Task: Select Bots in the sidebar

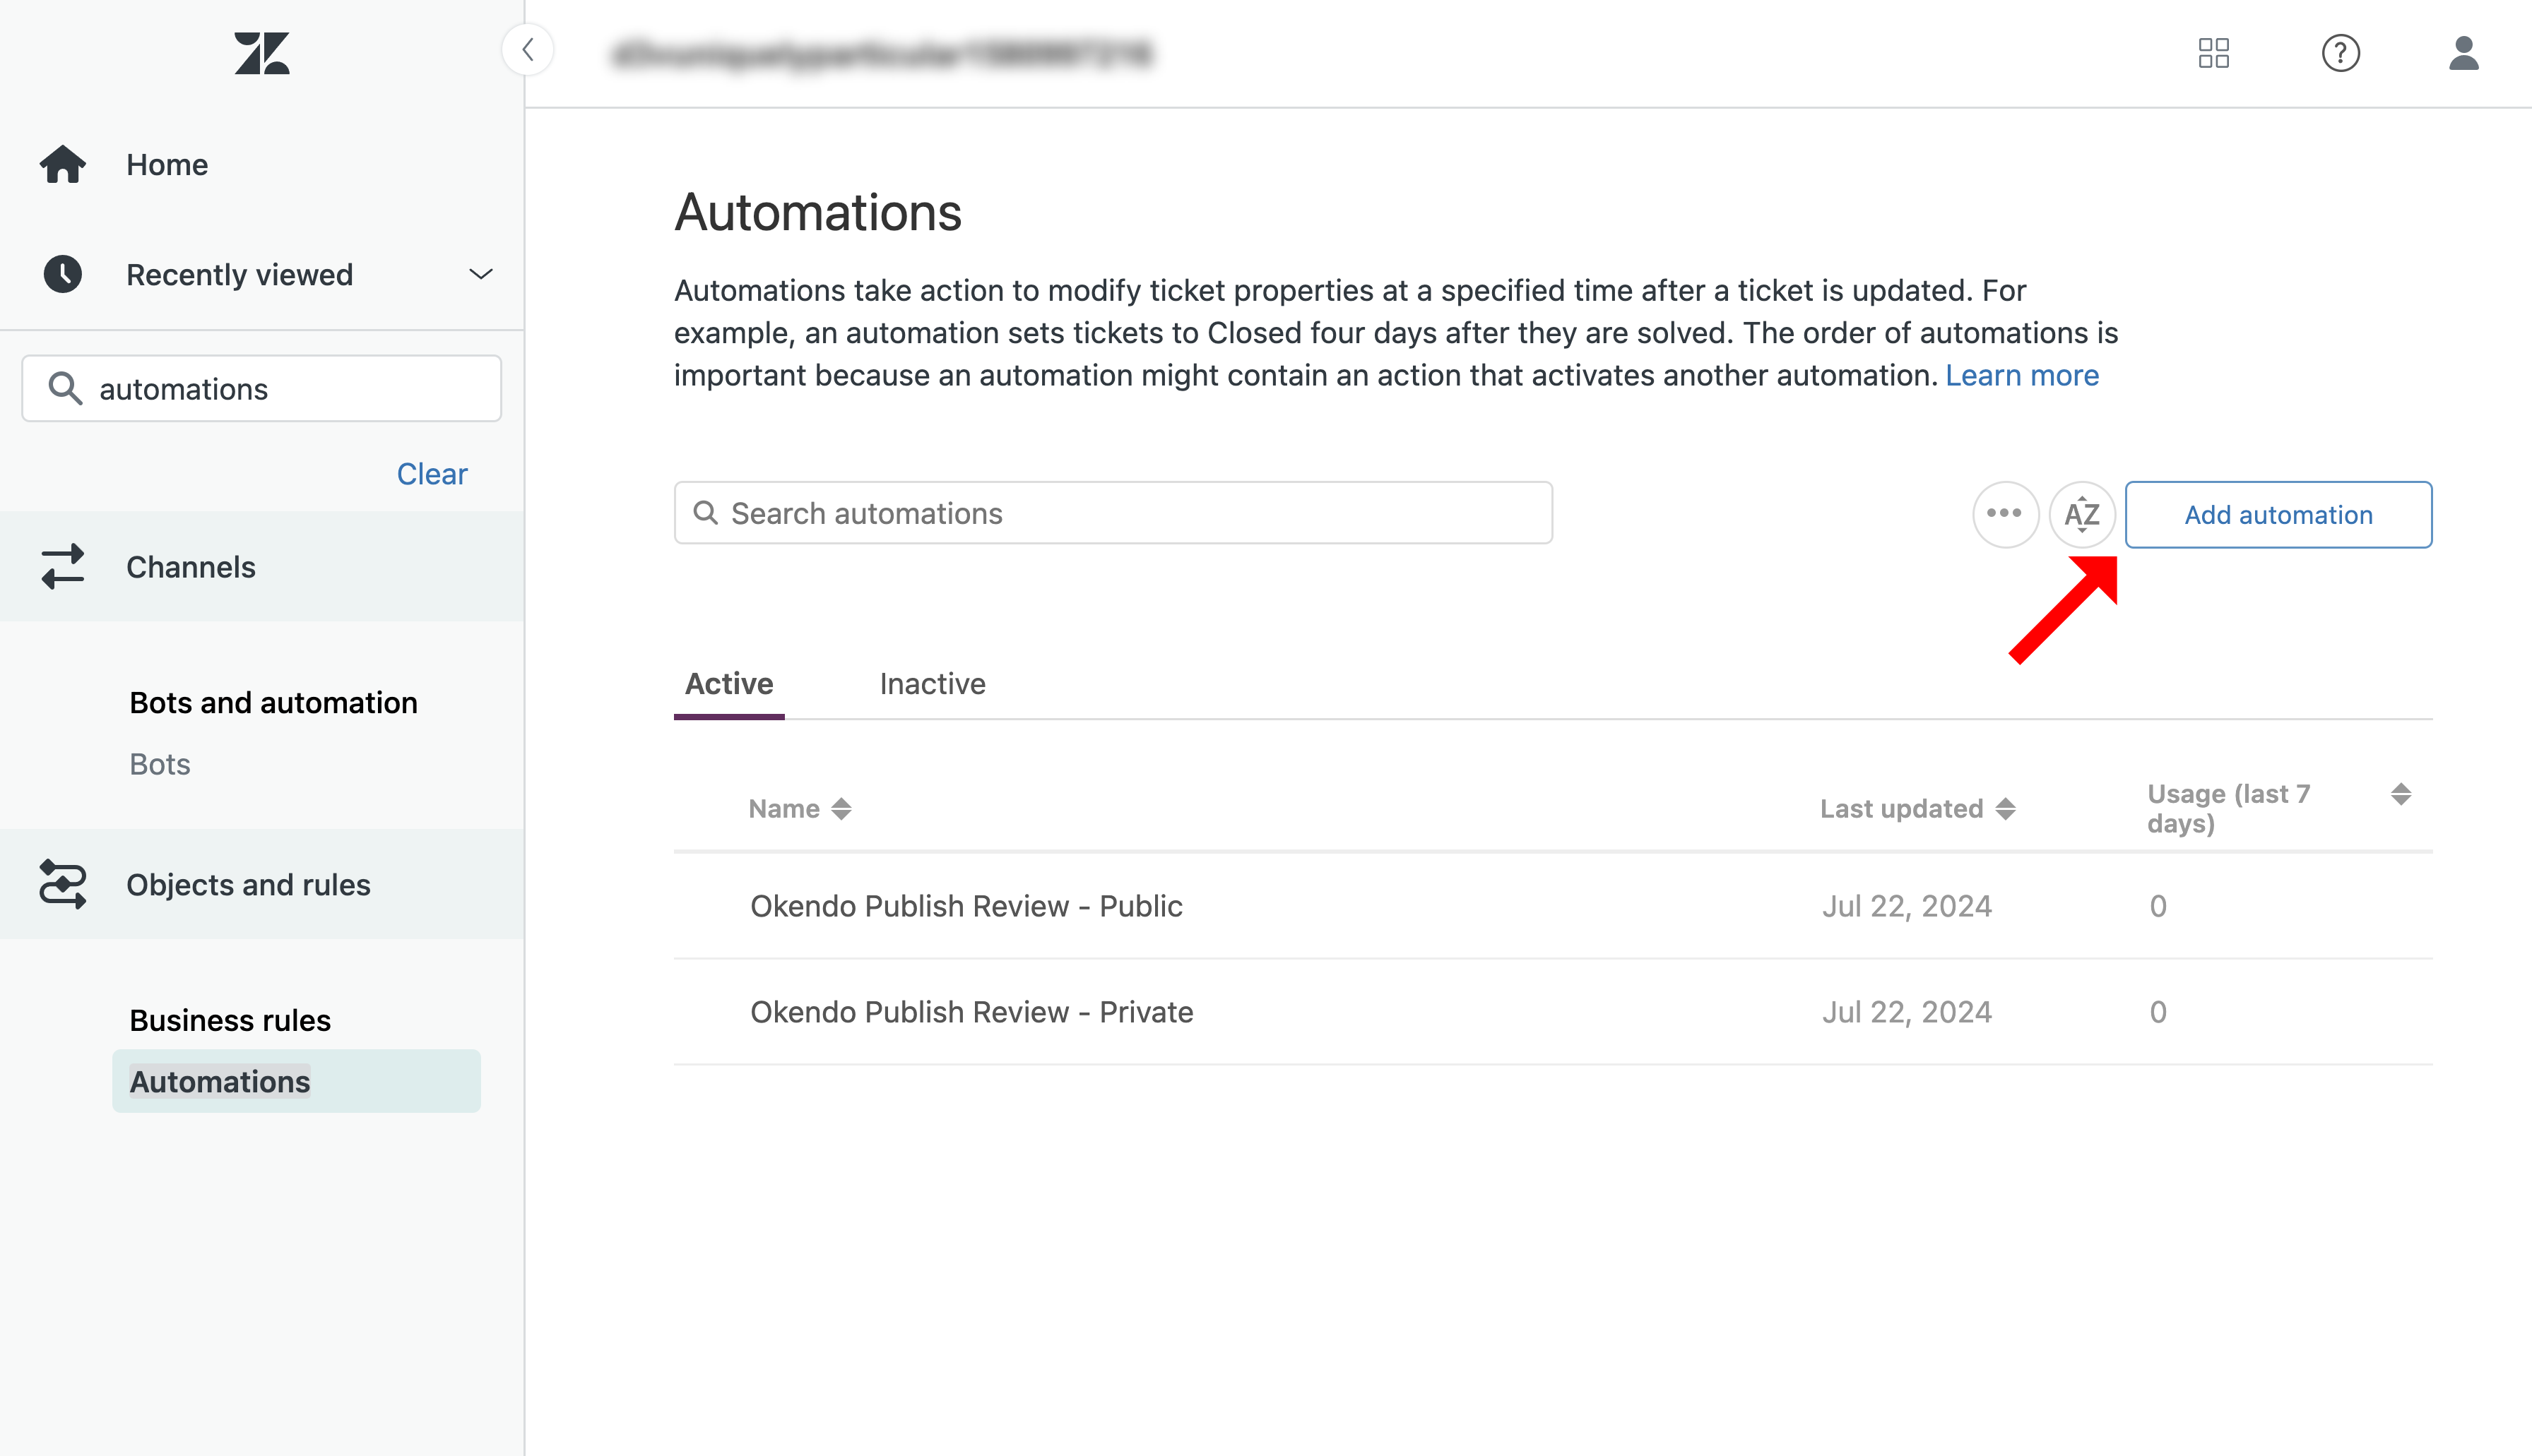Action: (160, 764)
